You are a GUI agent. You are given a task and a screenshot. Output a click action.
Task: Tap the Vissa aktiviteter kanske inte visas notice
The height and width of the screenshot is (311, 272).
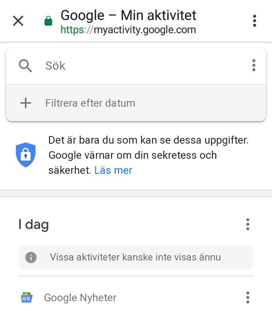coord(136,258)
